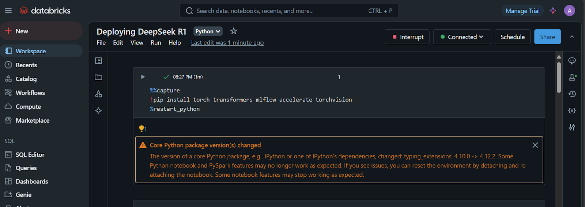Click the orange warning triangle icon
The height and width of the screenshot is (207, 585).
click(143, 145)
